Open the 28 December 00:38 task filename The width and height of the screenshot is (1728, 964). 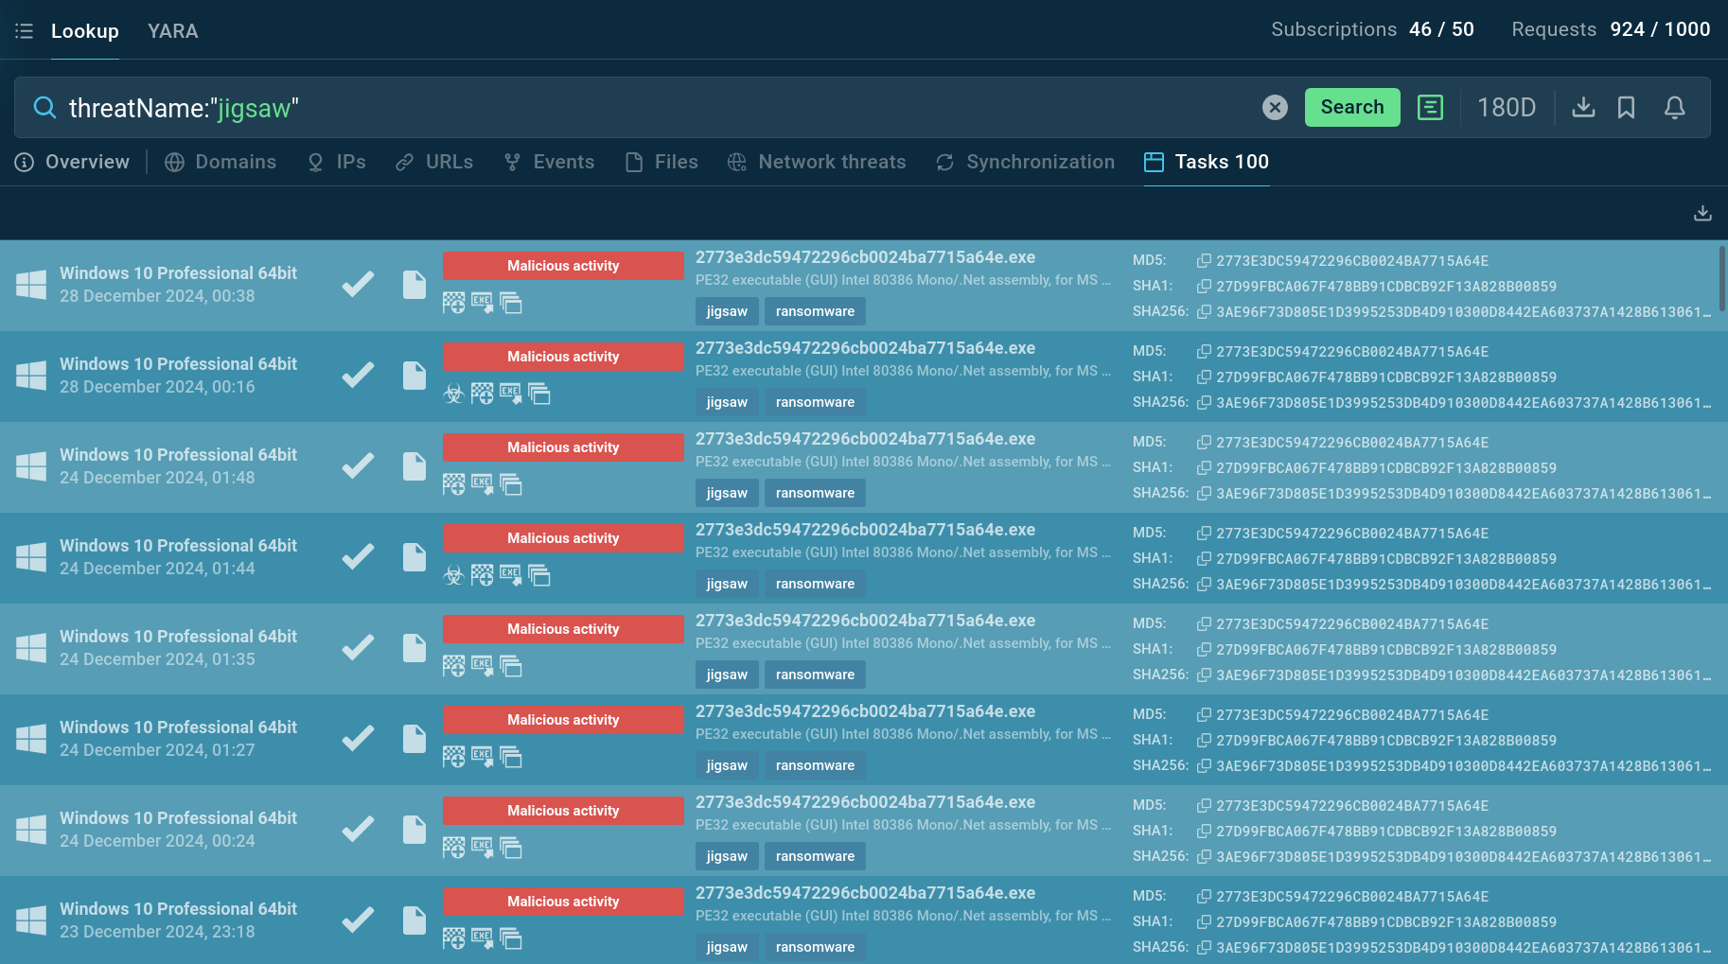(x=865, y=257)
